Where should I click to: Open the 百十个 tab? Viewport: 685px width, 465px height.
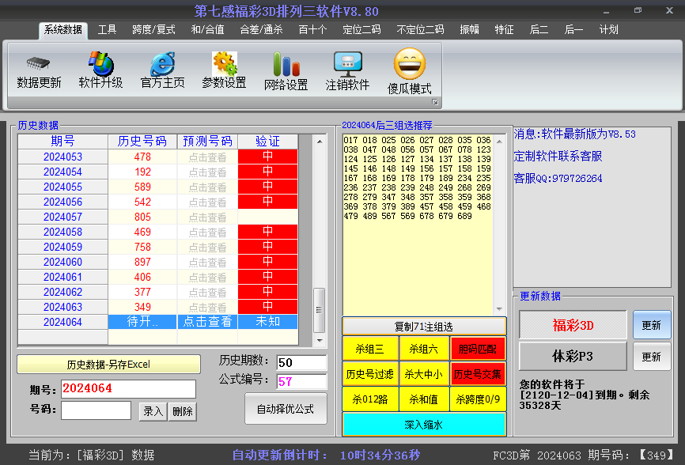pyautogui.click(x=312, y=30)
